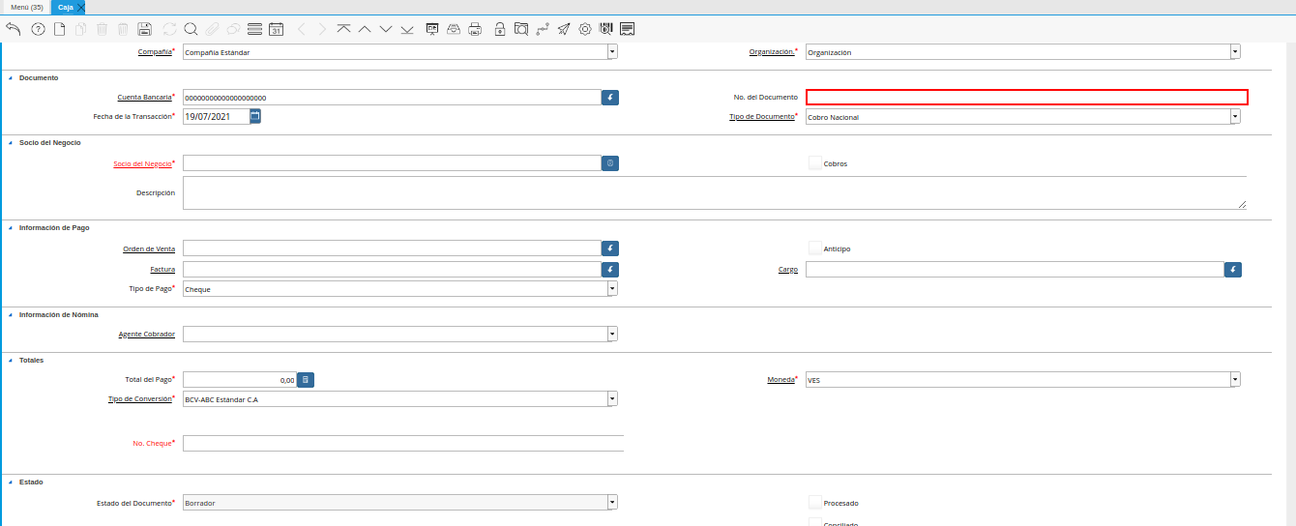
Task: Click the No. Cheque input field
Action: [403, 443]
